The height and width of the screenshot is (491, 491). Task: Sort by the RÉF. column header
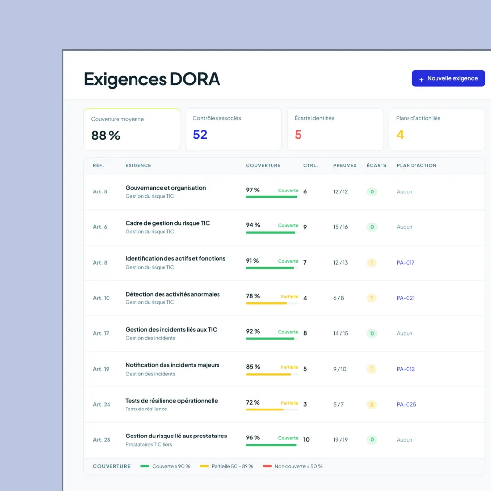click(x=98, y=165)
